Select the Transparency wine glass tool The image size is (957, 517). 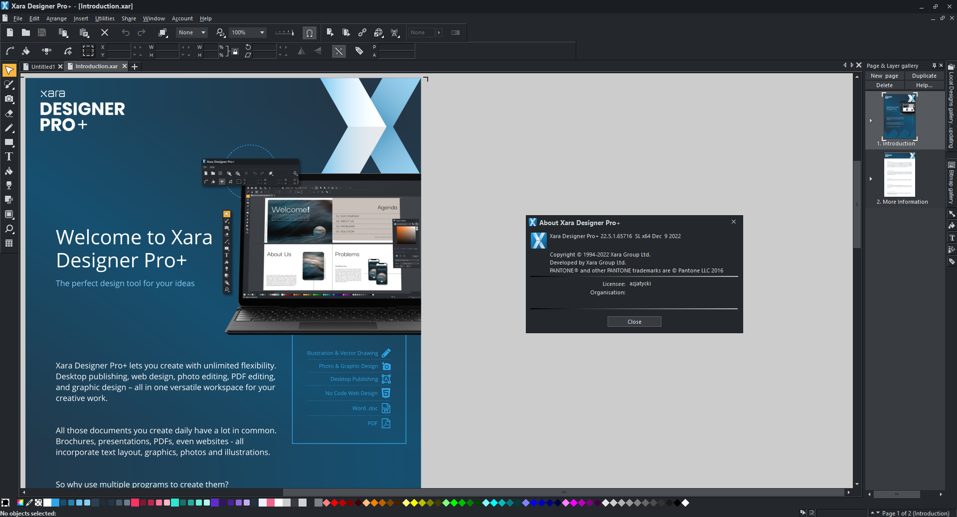9,185
